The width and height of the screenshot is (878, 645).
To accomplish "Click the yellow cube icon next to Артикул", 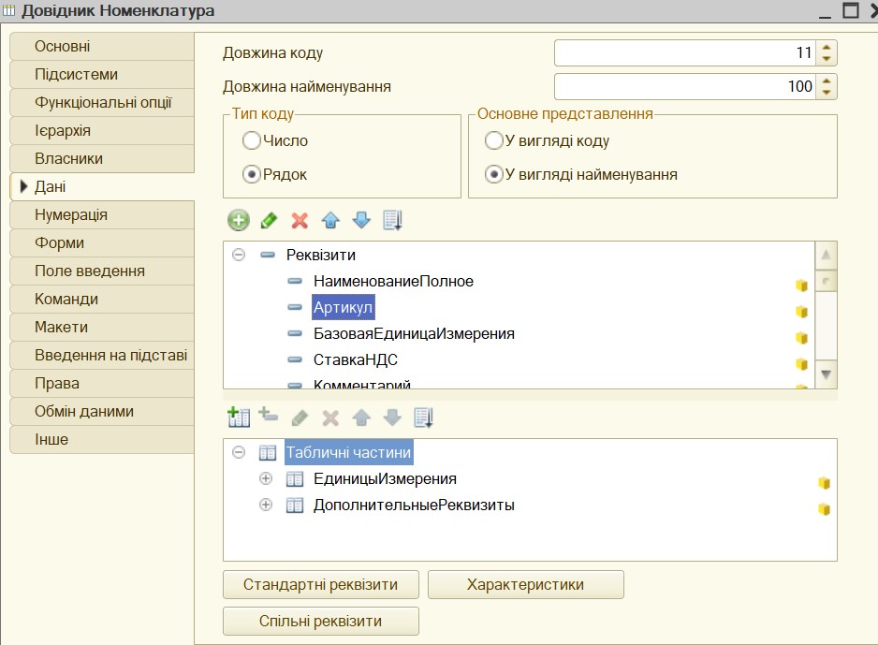I will [x=802, y=312].
